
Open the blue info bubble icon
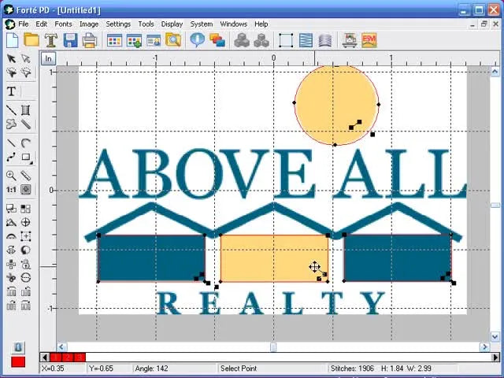pyautogui.click(x=197, y=40)
